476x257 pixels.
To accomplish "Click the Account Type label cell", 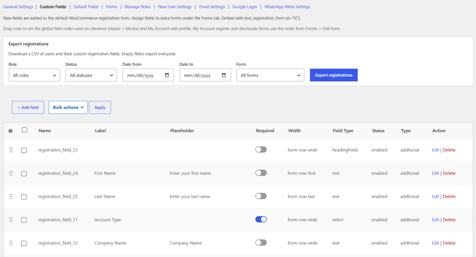I will click(107, 220).
